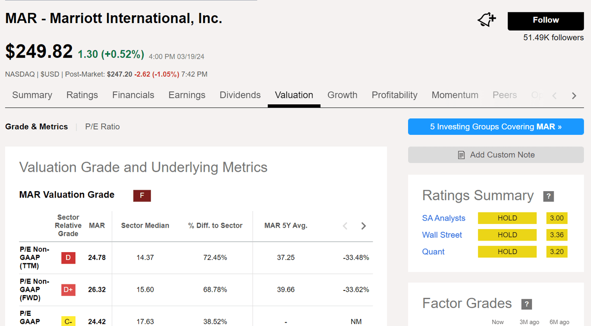Click the 51.49K followers count
Image resolution: width=591 pixels, height=326 pixels.
[554, 37]
